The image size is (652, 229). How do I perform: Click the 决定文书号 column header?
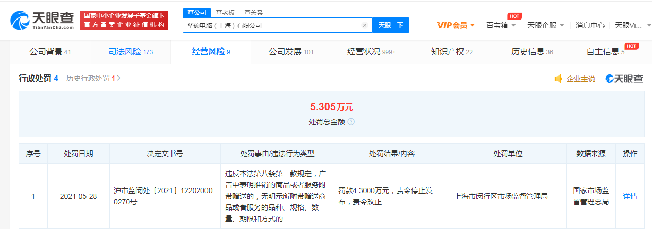click(x=165, y=154)
